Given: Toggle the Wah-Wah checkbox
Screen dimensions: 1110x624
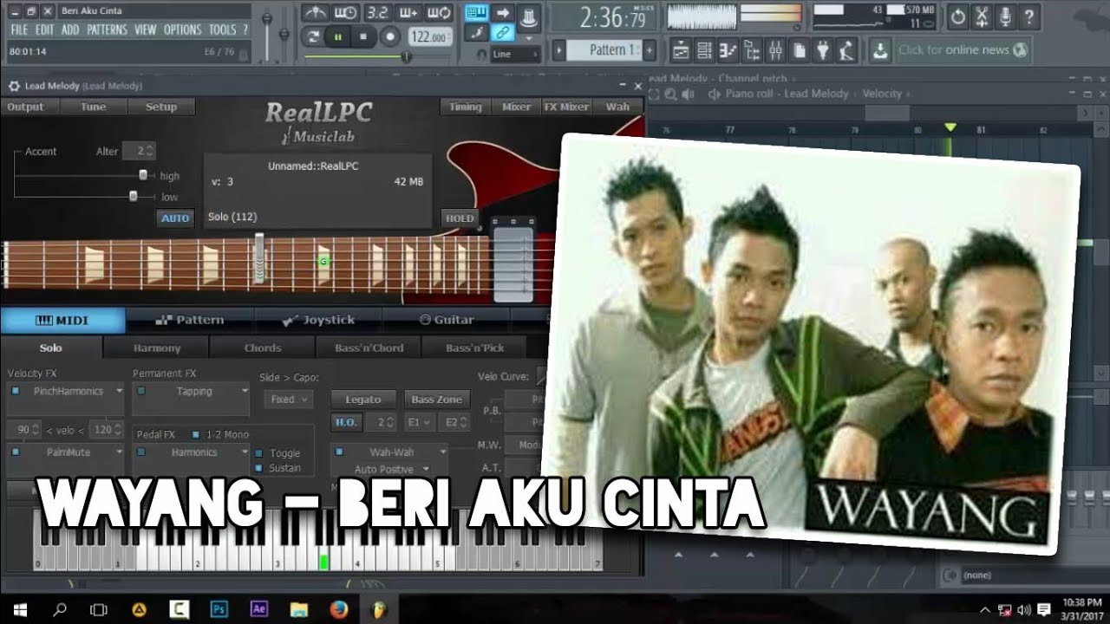Looking at the screenshot, I should (339, 452).
